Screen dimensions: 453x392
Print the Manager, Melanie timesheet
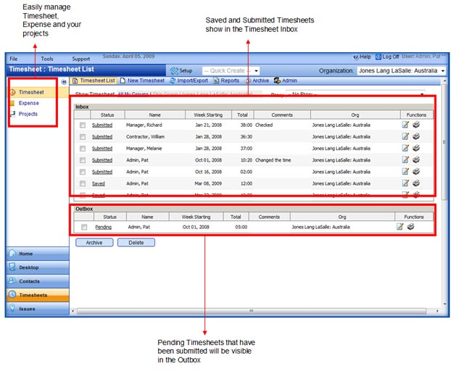(416, 148)
